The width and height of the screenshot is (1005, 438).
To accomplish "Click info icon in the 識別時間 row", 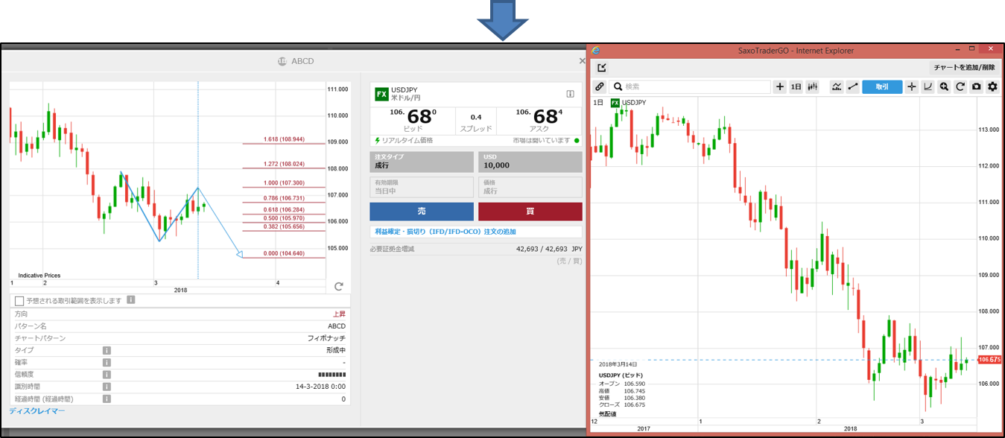I will click(107, 387).
